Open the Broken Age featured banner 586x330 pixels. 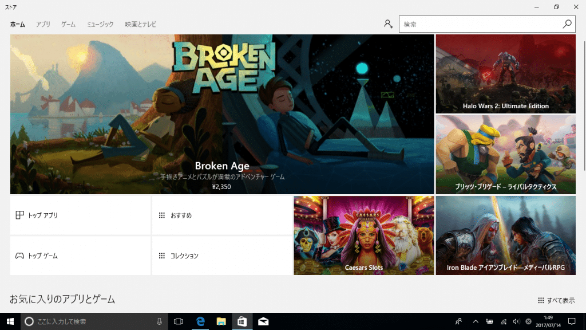[x=222, y=114]
